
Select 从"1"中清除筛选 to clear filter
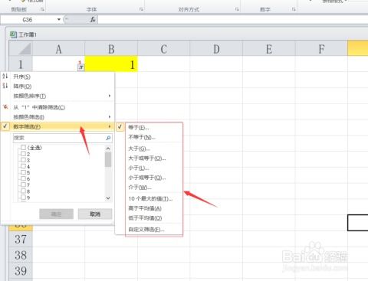coord(58,107)
